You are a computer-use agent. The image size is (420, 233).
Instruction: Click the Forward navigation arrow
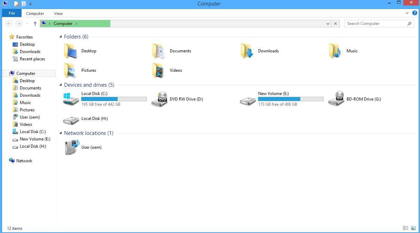click(19, 24)
